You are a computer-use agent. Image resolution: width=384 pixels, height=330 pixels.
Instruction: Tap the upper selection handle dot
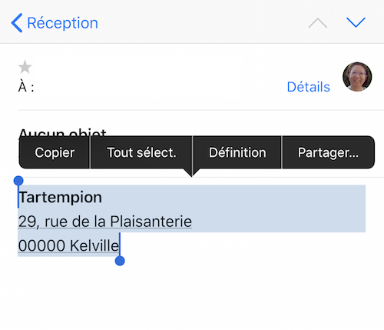tap(18, 181)
